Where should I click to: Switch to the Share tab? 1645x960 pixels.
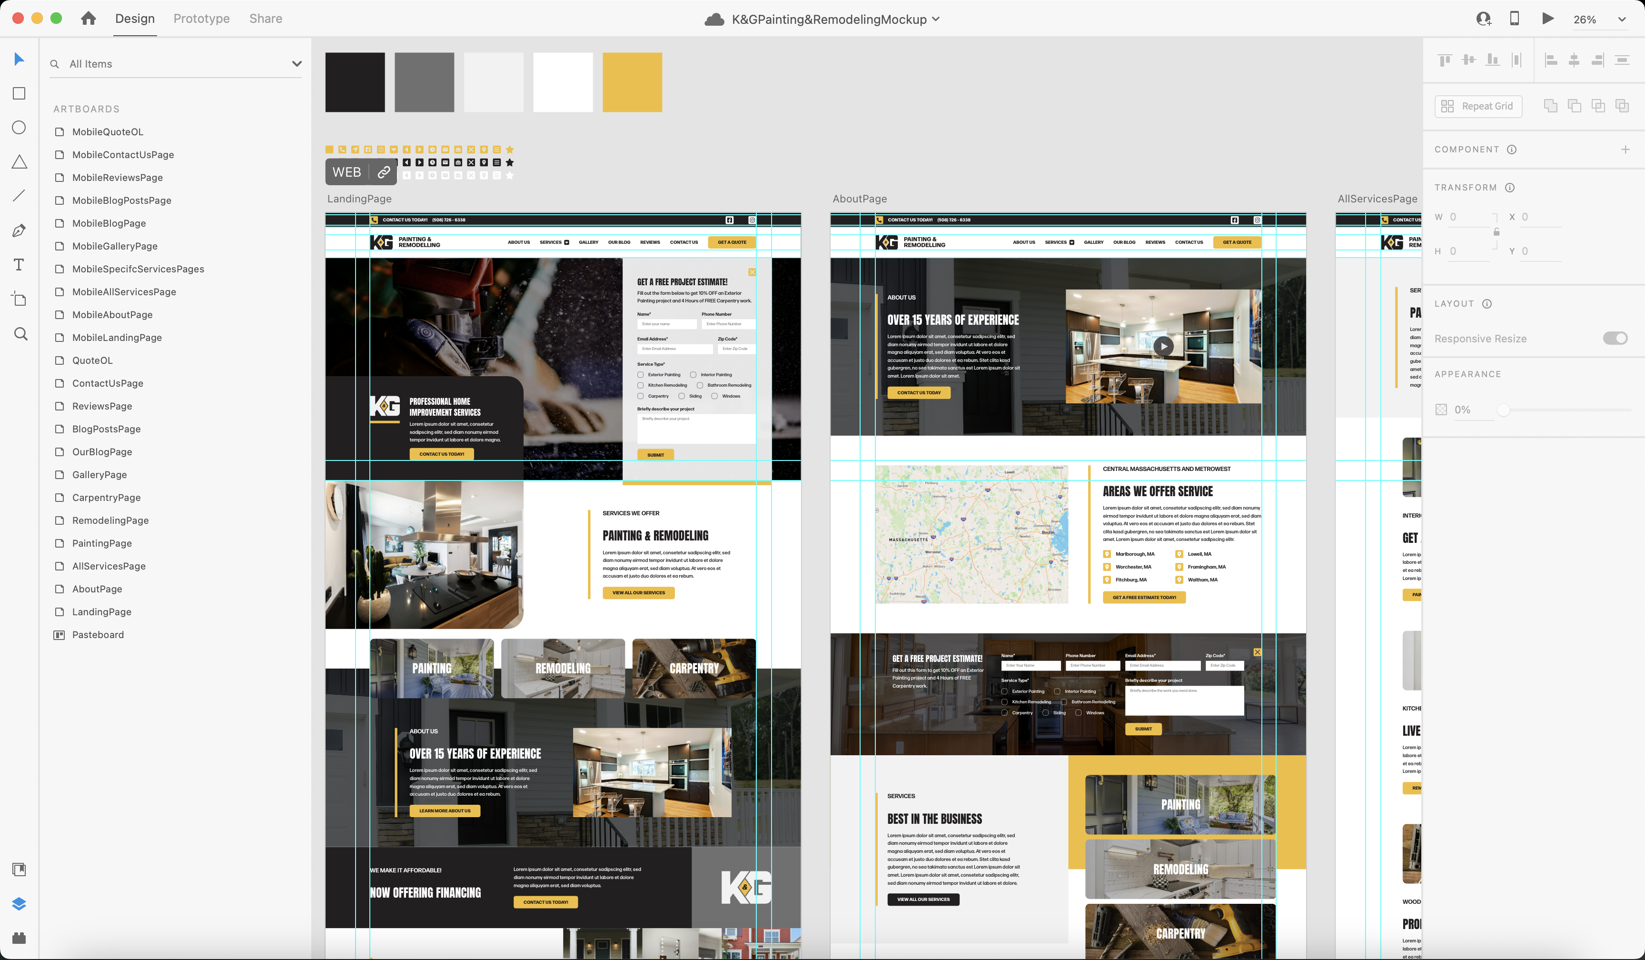pos(266,18)
